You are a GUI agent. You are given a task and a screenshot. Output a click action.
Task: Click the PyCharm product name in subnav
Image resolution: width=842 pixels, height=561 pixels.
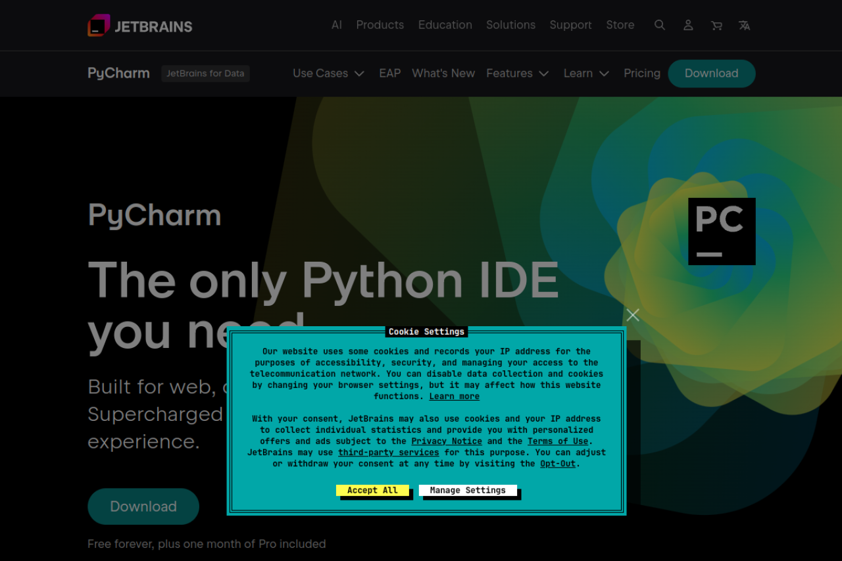(118, 73)
